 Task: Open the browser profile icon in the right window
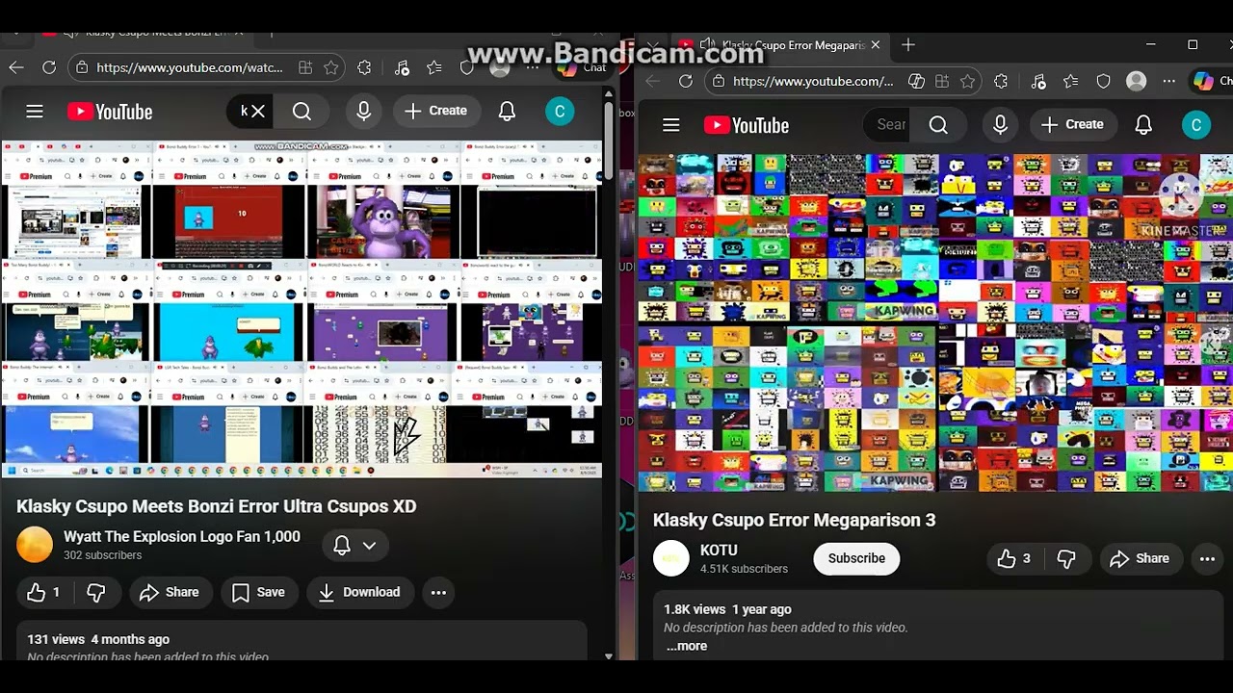pyautogui.click(x=1137, y=82)
